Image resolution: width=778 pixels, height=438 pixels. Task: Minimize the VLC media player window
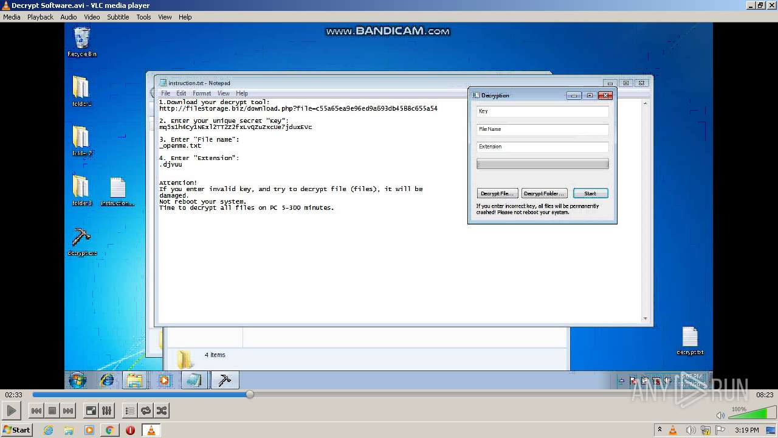pos(751,5)
